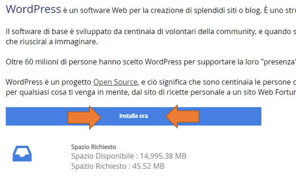Click the sentence starting Il software di base
This screenshot has width=296, height=180.
(x=151, y=31)
